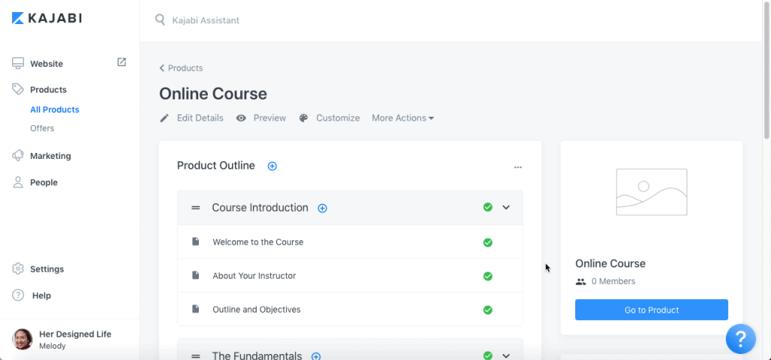Collapse The Fundamentals category chevron

click(x=507, y=355)
